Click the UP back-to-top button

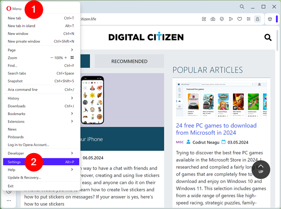[x=261, y=170]
